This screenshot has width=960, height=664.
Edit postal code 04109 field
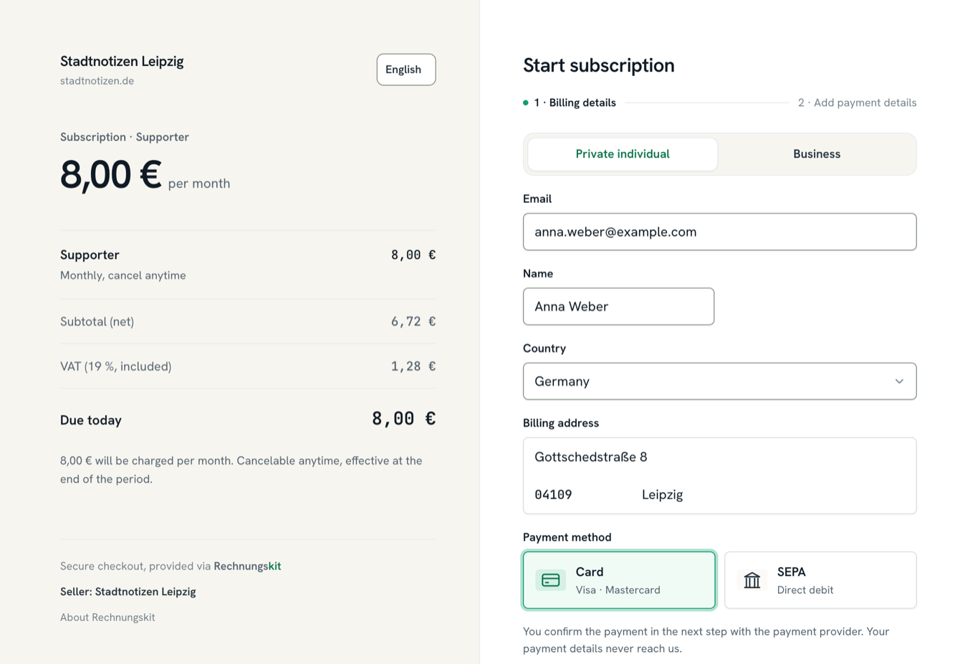click(577, 495)
